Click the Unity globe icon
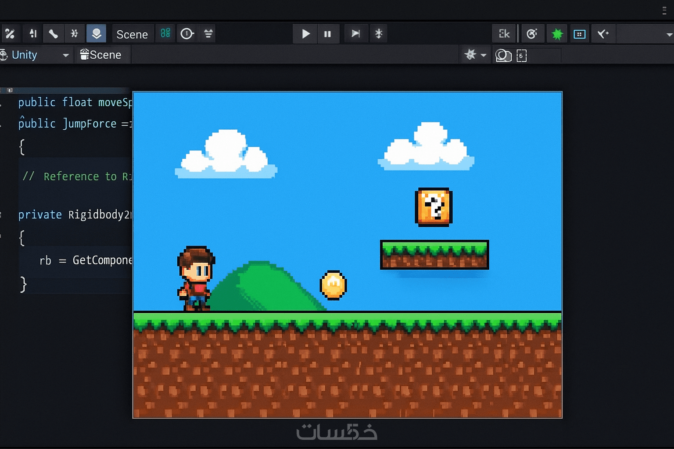Viewport: 674px width, 449px height. [4, 55]
